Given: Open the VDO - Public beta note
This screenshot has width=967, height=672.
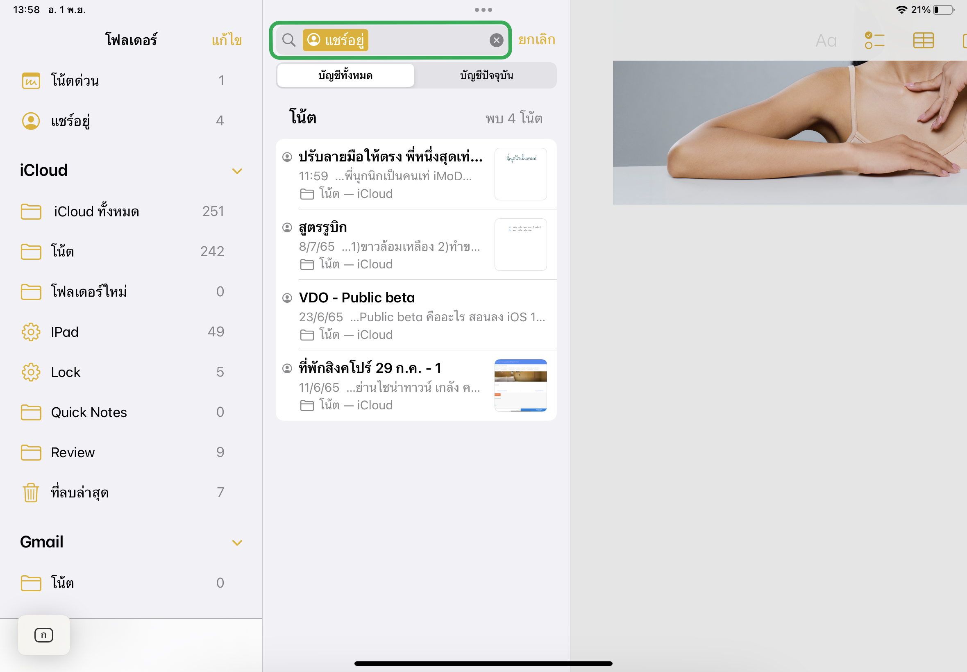Looking at the screenshot, I should point(416,315).
